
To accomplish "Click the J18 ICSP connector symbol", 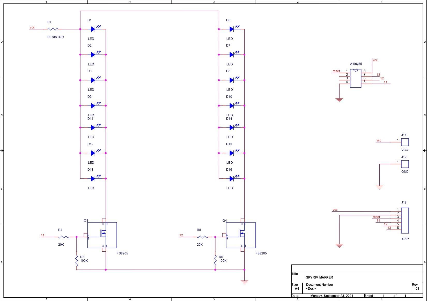I will (x=405, y=220).
